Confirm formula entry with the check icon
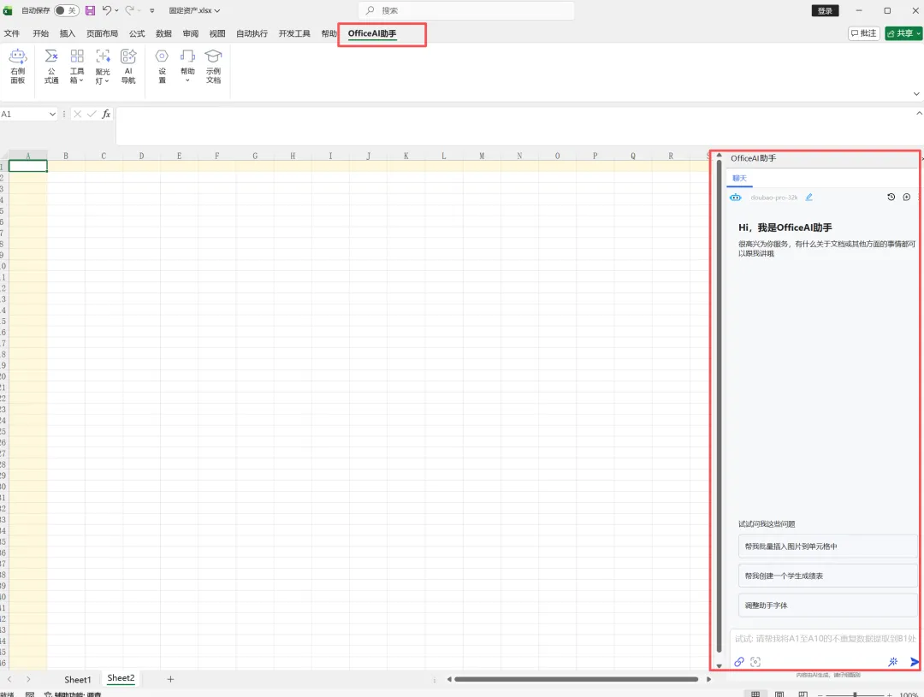This screenshot has width=924, height=697. pos(92,115)
